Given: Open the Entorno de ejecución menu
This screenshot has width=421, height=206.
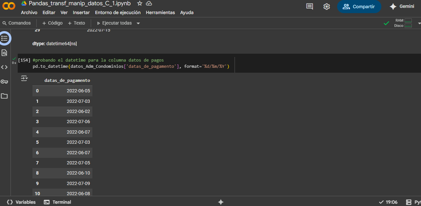Looking at the screenshot, I should click(x=118, y=12).
